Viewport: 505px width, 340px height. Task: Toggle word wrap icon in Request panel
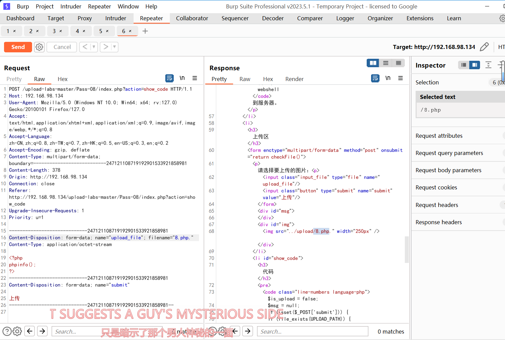tap(169, 78)
